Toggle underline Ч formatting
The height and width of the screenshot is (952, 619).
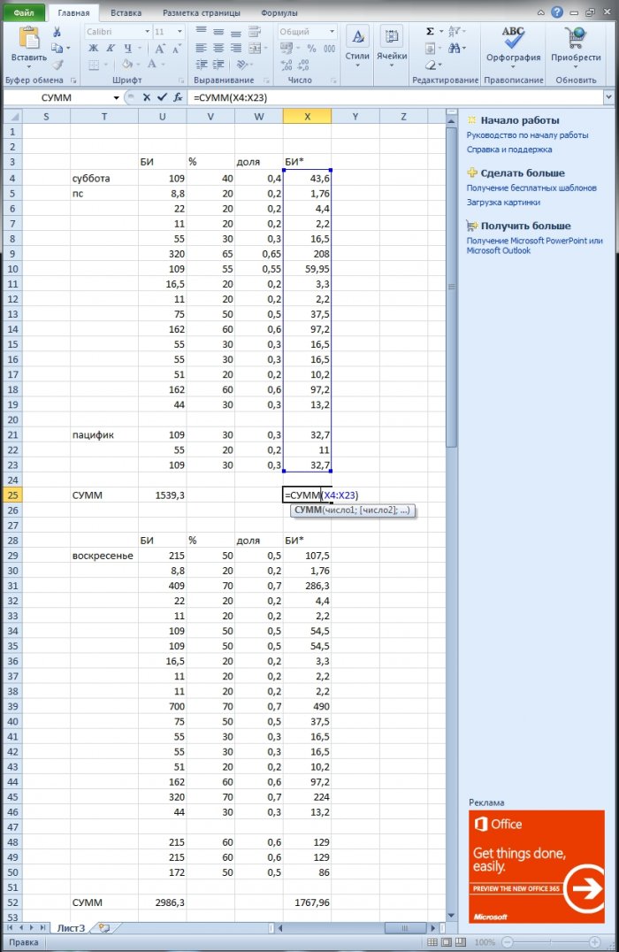click(x=127, y=48)
